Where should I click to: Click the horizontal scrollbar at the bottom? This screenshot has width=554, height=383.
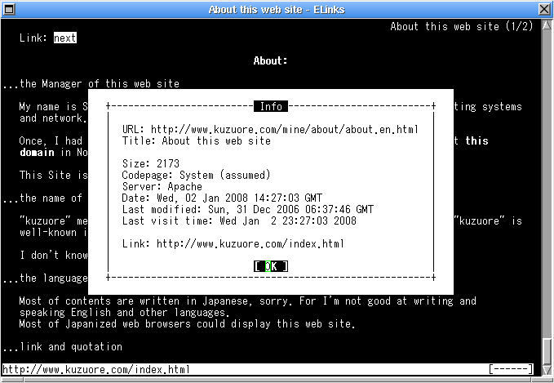coord(277,380)
